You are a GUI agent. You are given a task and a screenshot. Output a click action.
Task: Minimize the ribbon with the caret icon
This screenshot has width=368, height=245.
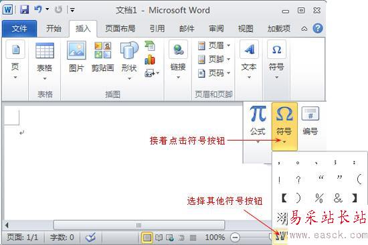(x=304, y=29)
